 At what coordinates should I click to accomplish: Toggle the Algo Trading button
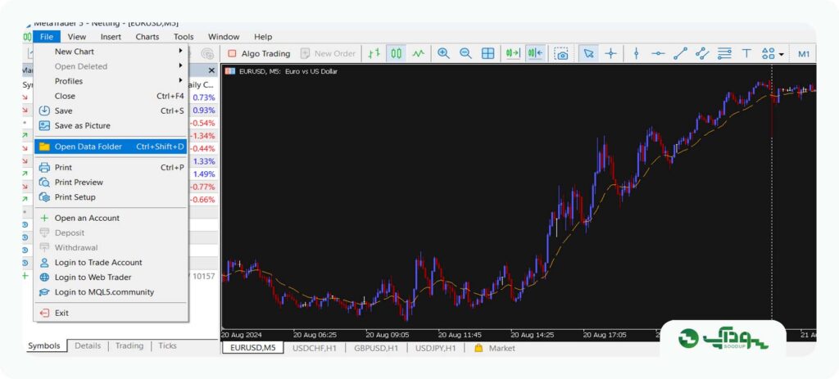point(259,53)
